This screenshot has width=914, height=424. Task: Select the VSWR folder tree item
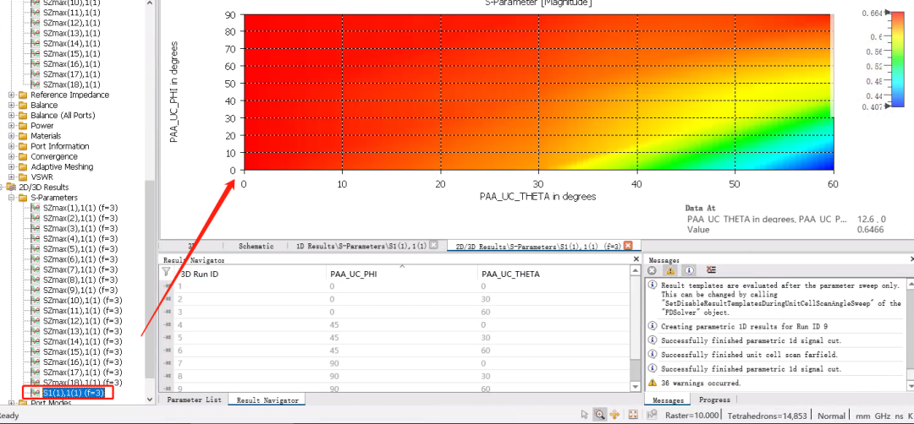42,177
